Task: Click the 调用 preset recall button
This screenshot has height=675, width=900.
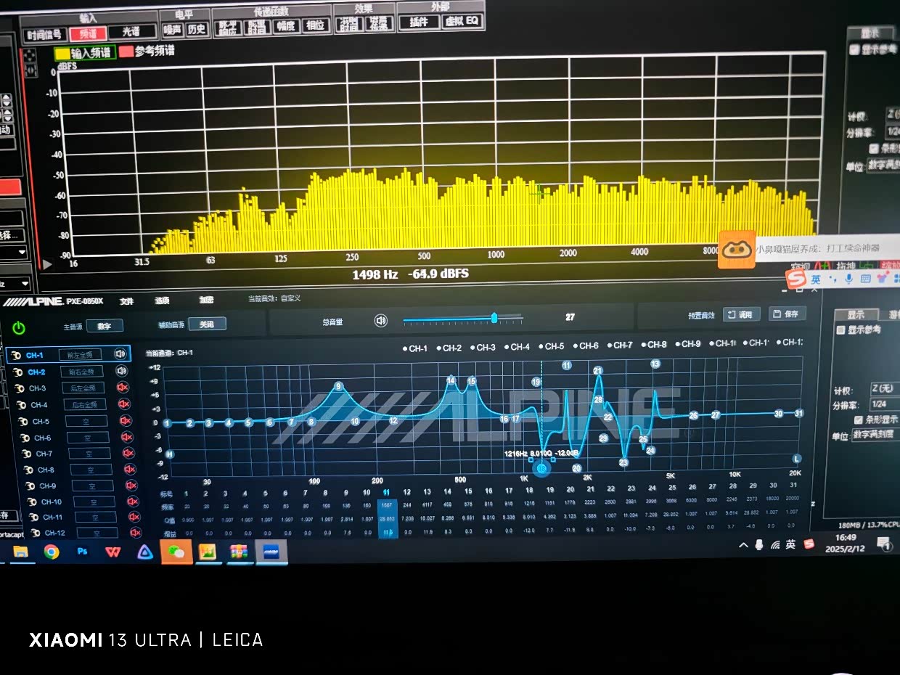Action: (742, 314)
